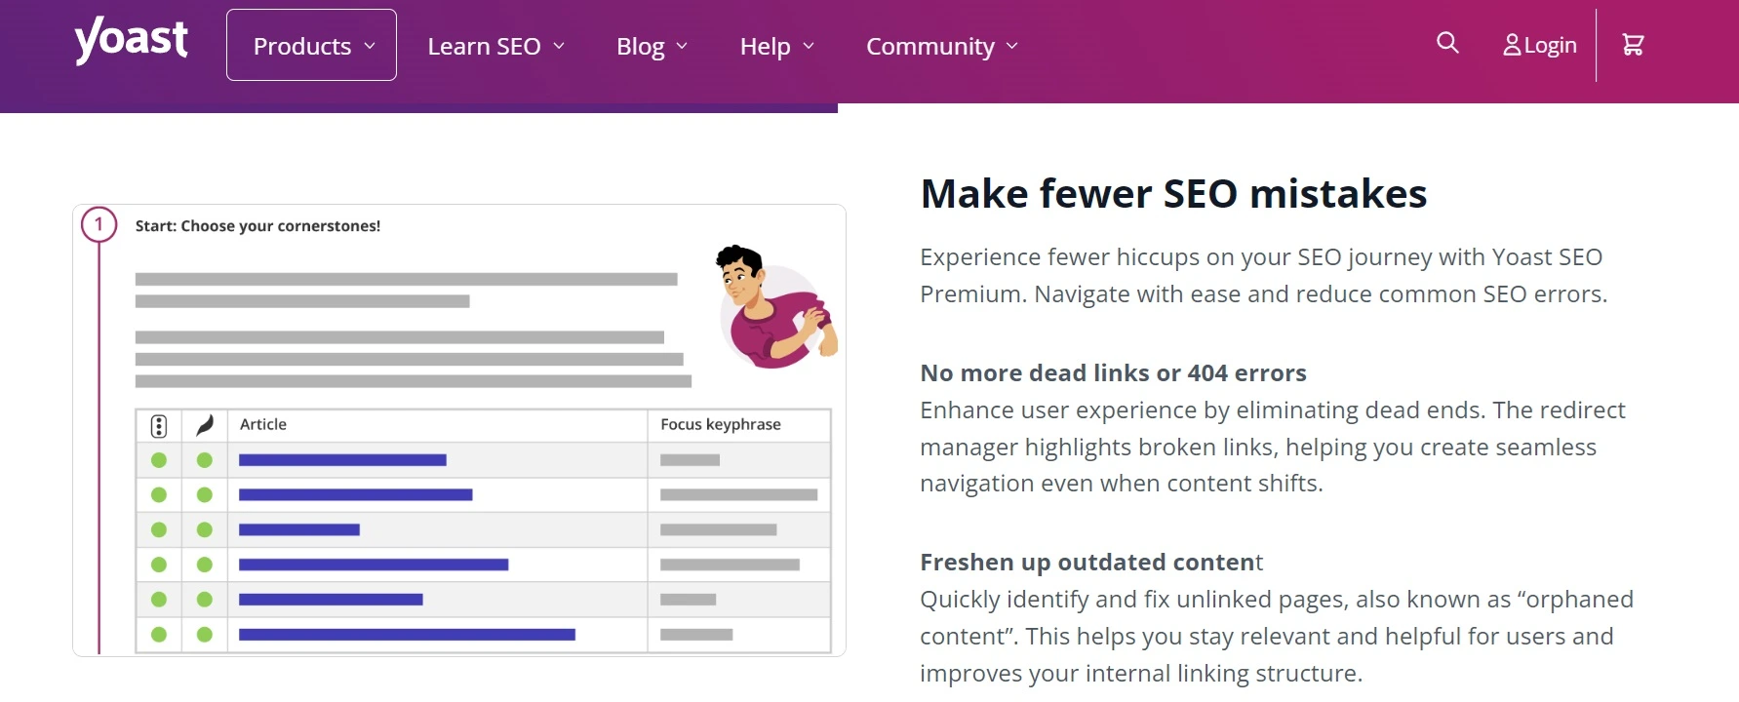Select the first blue article title bar
The image size is (1739, 702).
pos(341,459)
